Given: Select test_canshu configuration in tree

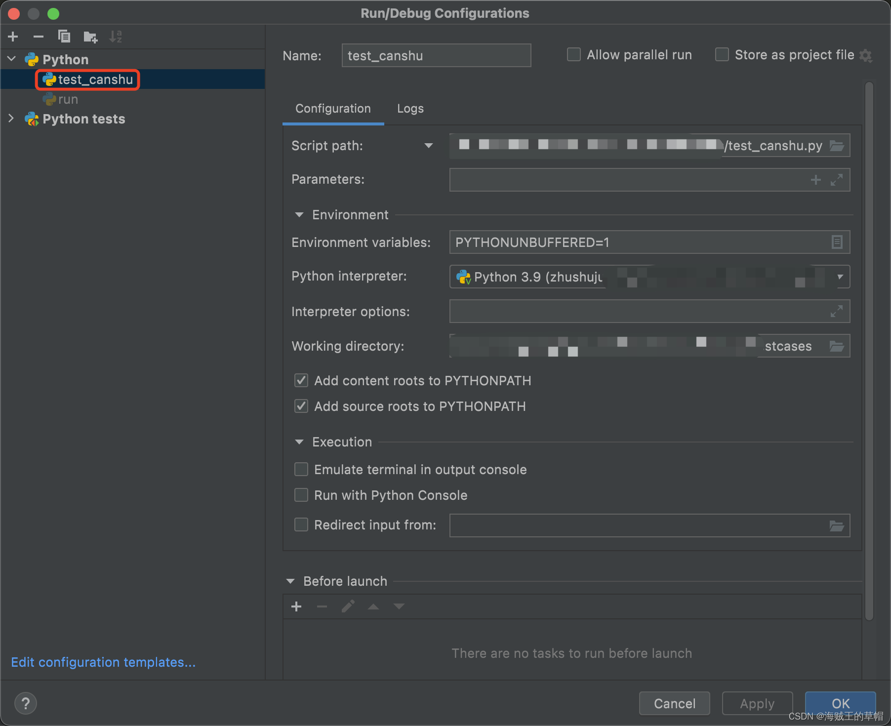Looking at the screenshot, I should pyautogui.click(x=95, y=80).
